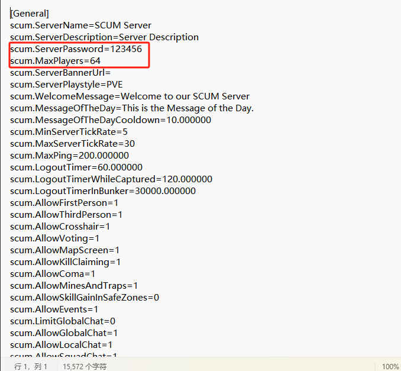Image resolution: width=401 pixels, height=371 pixels.
Task: Click the scum.MessageOfTheDayCooldown=10.000000 line
Action: [x=111, y=120]
